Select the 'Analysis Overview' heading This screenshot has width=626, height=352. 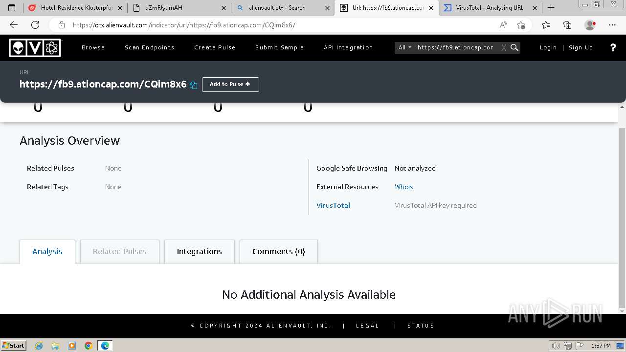click(x=70, y=140)
